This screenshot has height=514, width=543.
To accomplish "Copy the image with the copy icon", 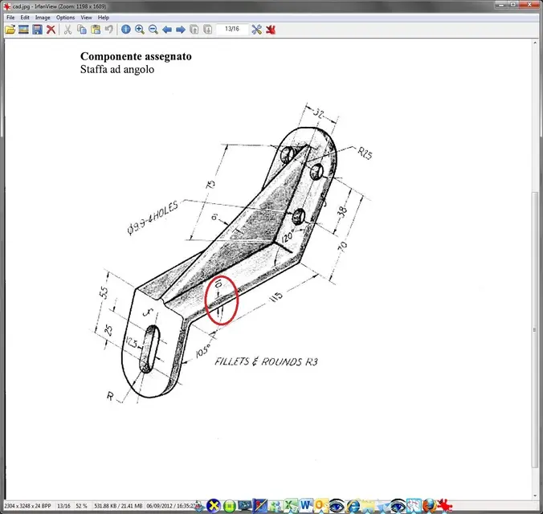I will 82,30.
